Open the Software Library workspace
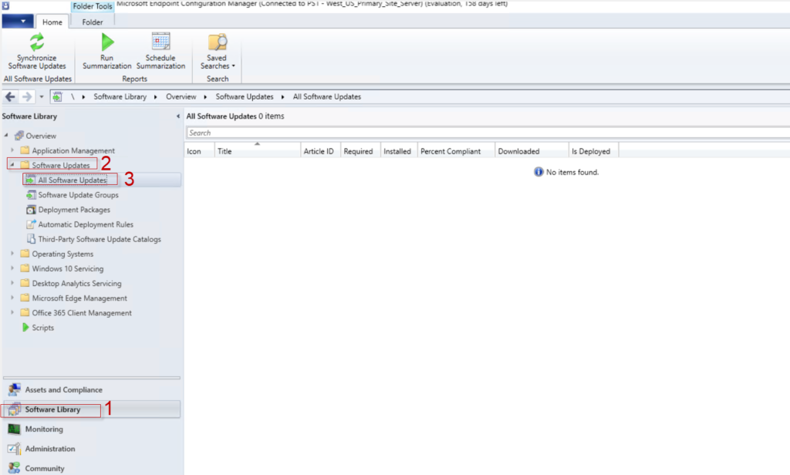The height and width of the screenshot is (475, 790). [92, 409]
